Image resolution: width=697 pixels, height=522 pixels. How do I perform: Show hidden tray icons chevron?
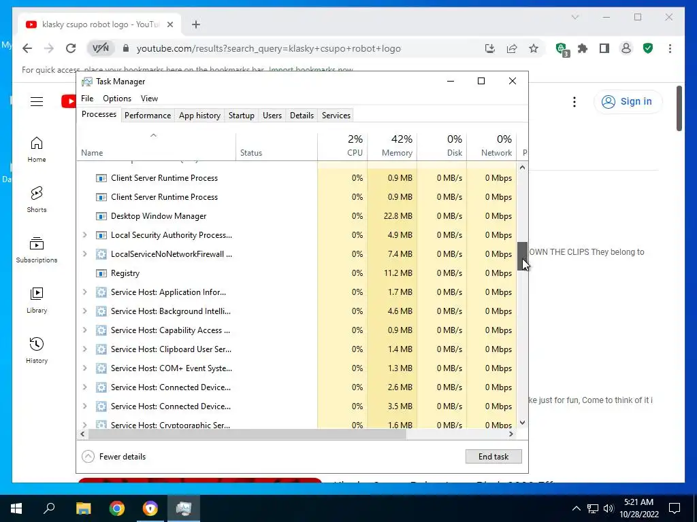pos(576,508)
